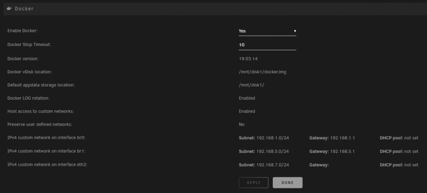The width and height of the screenshot is (427, 193).
Task: Click the appdata location value /mnt/disk1/
Action: (252, 85)
